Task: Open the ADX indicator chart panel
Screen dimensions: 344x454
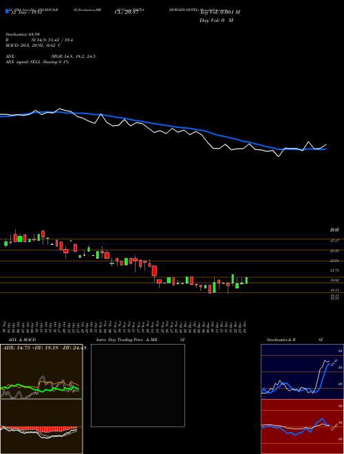Action: pos(41,371)
